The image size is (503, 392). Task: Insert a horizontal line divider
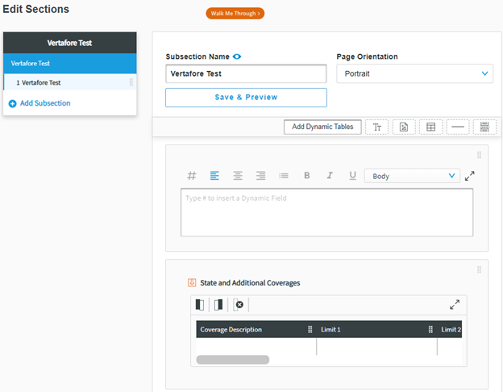point(458,127)
